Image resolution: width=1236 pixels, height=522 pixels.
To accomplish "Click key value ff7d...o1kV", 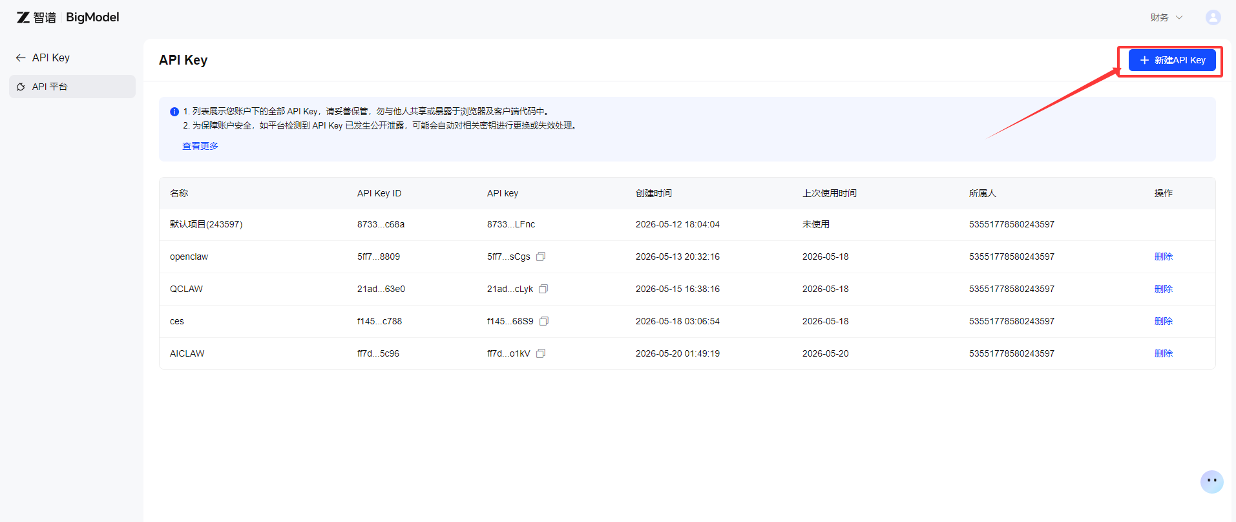I will [x=508, y=353].
